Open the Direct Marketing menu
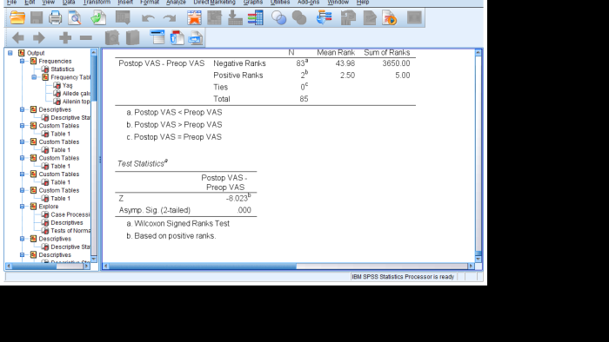 click(214, 3)
